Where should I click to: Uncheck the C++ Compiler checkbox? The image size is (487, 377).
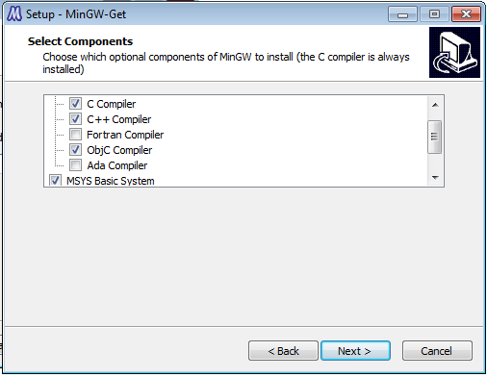click(75, 119)
